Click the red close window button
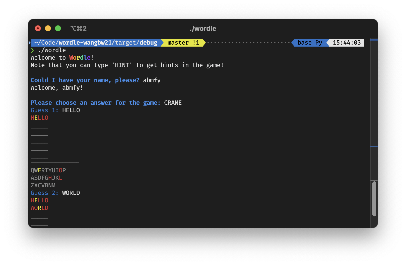The width and height of the screenshot is (406, 265). pyautogui.click(x=38, y=28)
